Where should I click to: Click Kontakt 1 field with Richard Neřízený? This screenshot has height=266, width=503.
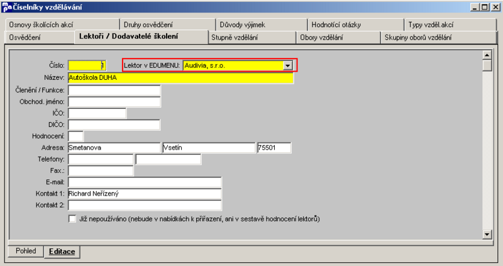click(145, 194)
